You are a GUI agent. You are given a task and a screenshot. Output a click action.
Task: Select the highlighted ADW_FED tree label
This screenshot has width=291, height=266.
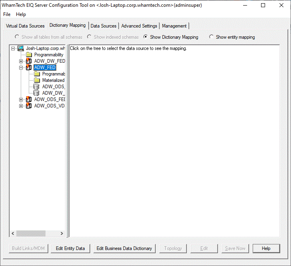click(x=45, y=67)
